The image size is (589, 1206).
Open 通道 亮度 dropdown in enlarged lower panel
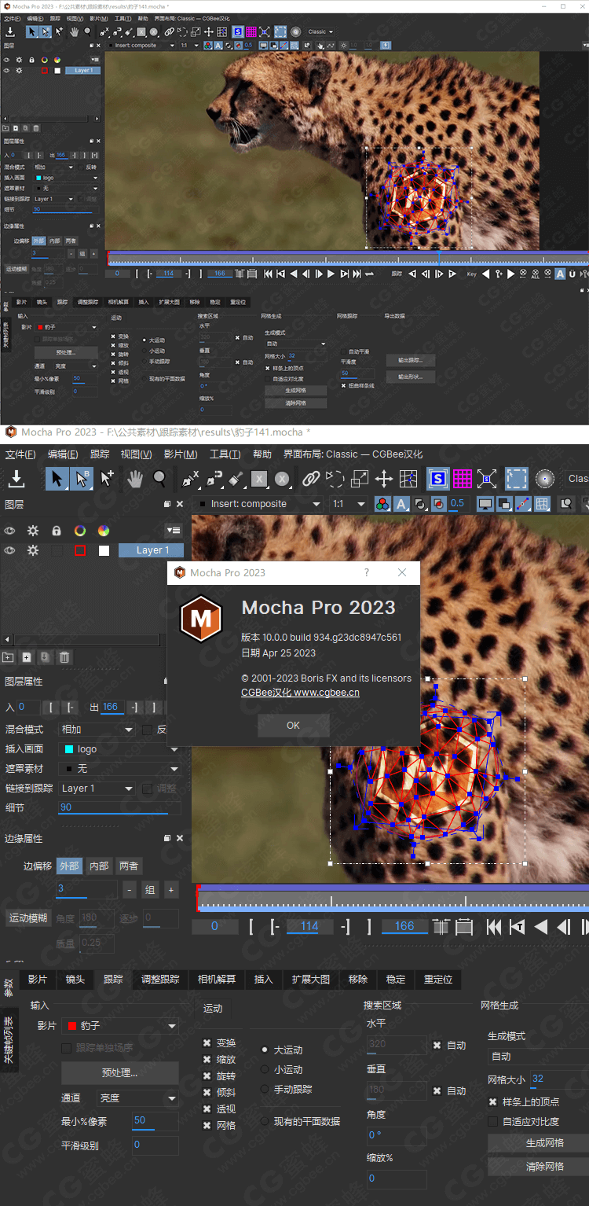(x=137, y=1098)
